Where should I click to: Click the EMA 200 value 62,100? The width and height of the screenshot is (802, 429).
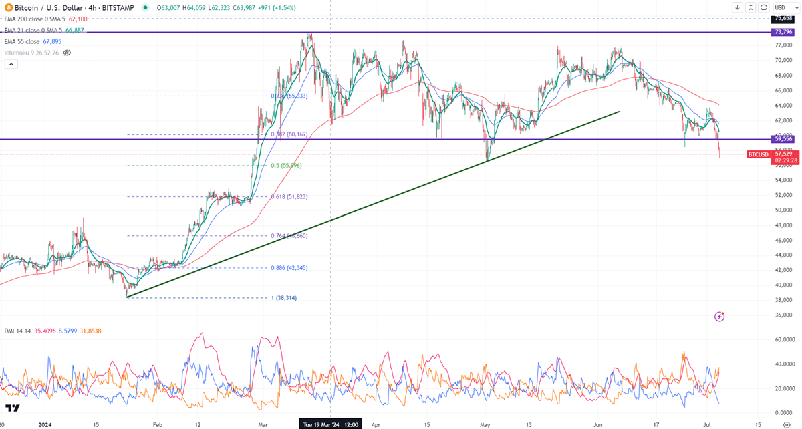click(x=78, y=20)
